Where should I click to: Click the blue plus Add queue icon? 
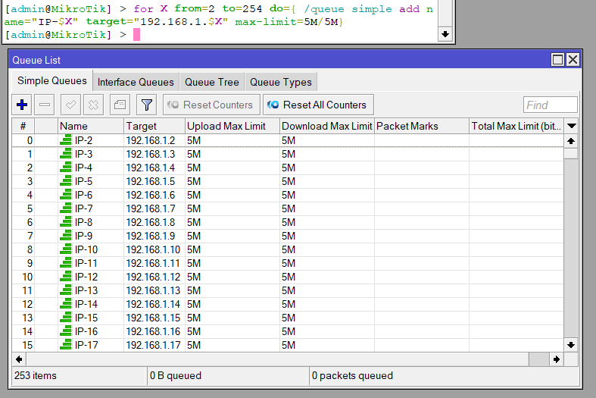22,105
